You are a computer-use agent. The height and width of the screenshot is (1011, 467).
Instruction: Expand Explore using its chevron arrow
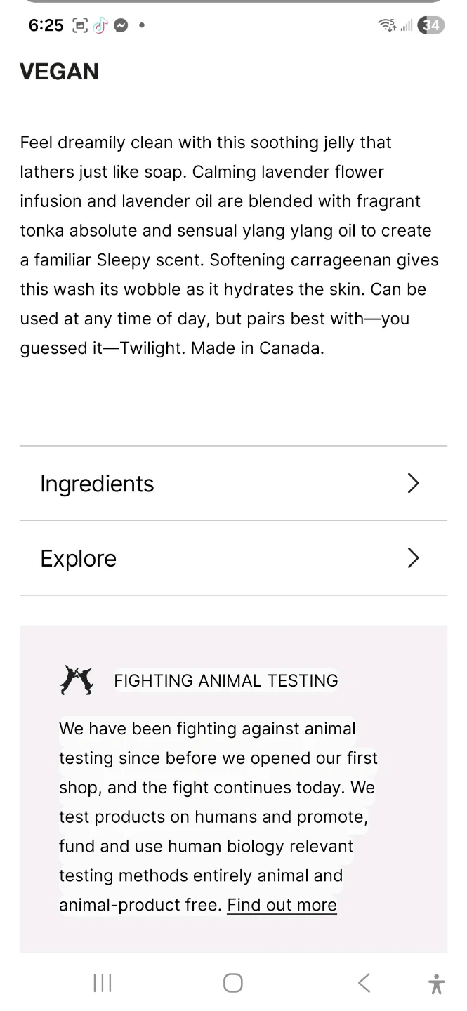click(414, 558)
